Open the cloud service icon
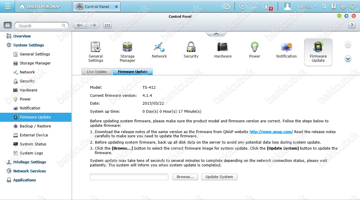This screenshot has width=360, height=200. (x=226, y=6)
